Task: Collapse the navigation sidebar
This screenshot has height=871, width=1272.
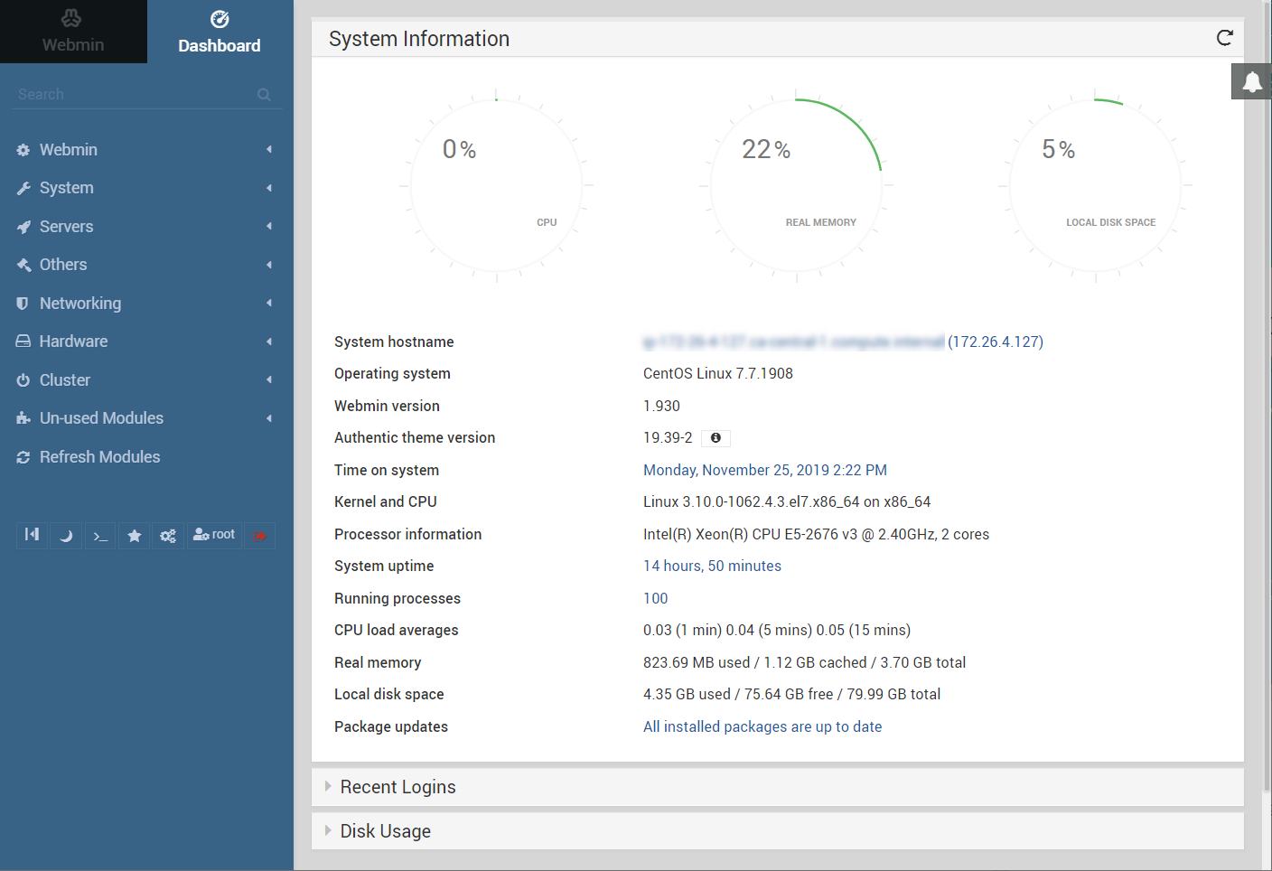Action: 32,535
